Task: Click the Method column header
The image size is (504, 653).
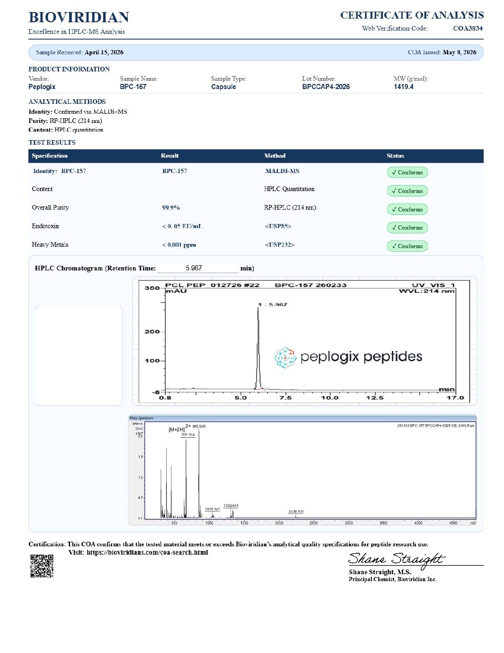Action: click(x=275, y=156)
